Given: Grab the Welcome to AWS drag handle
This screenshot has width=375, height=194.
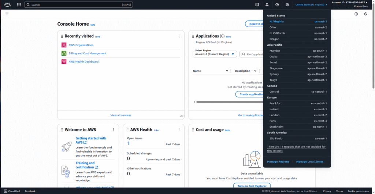Looking at the screenshot, I should (x=62, y=130).
